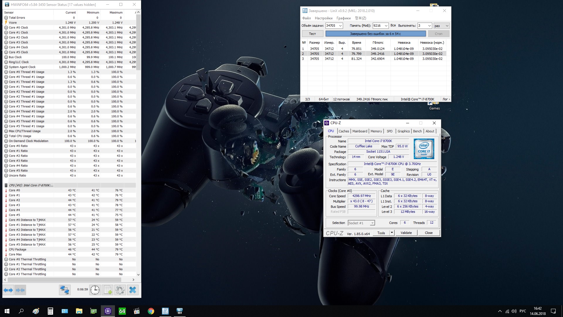This screenshot has height=317, width=563.
Task: Click the collapse columns arrows icon
Action: [x=20, y=290]
